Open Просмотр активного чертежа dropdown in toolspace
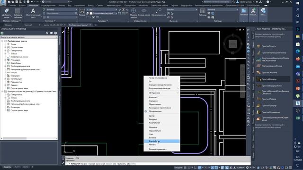Image resolution: width=303 pixels, height=170 pixels. click(x=29, y=37)
